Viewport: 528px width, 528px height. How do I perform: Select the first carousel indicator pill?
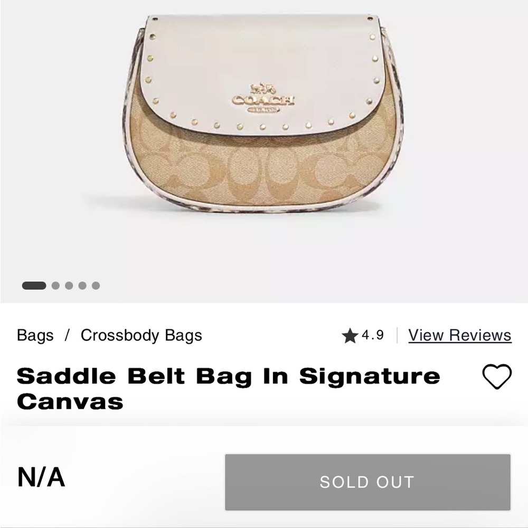34,286
